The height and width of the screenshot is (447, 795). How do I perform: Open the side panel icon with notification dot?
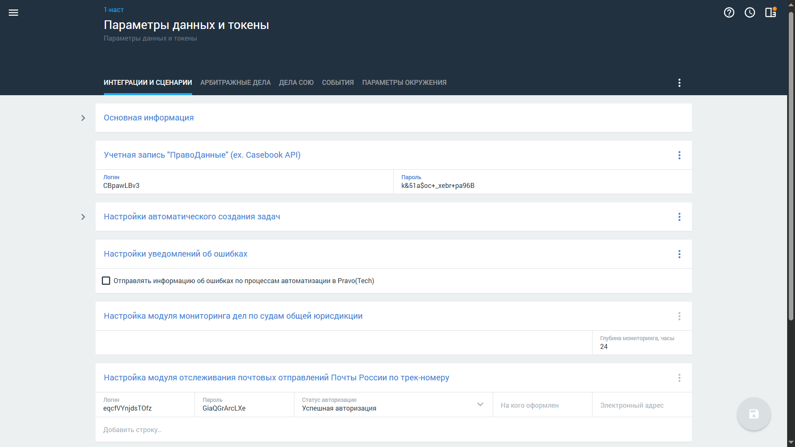(x=771, y=12)
